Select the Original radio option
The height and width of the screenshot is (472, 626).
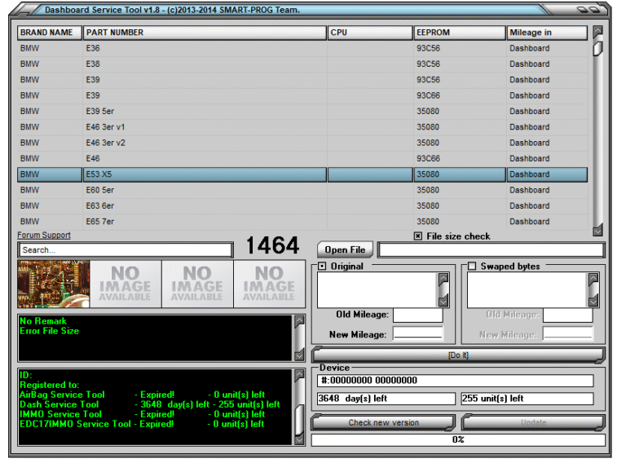pos(322,266)
